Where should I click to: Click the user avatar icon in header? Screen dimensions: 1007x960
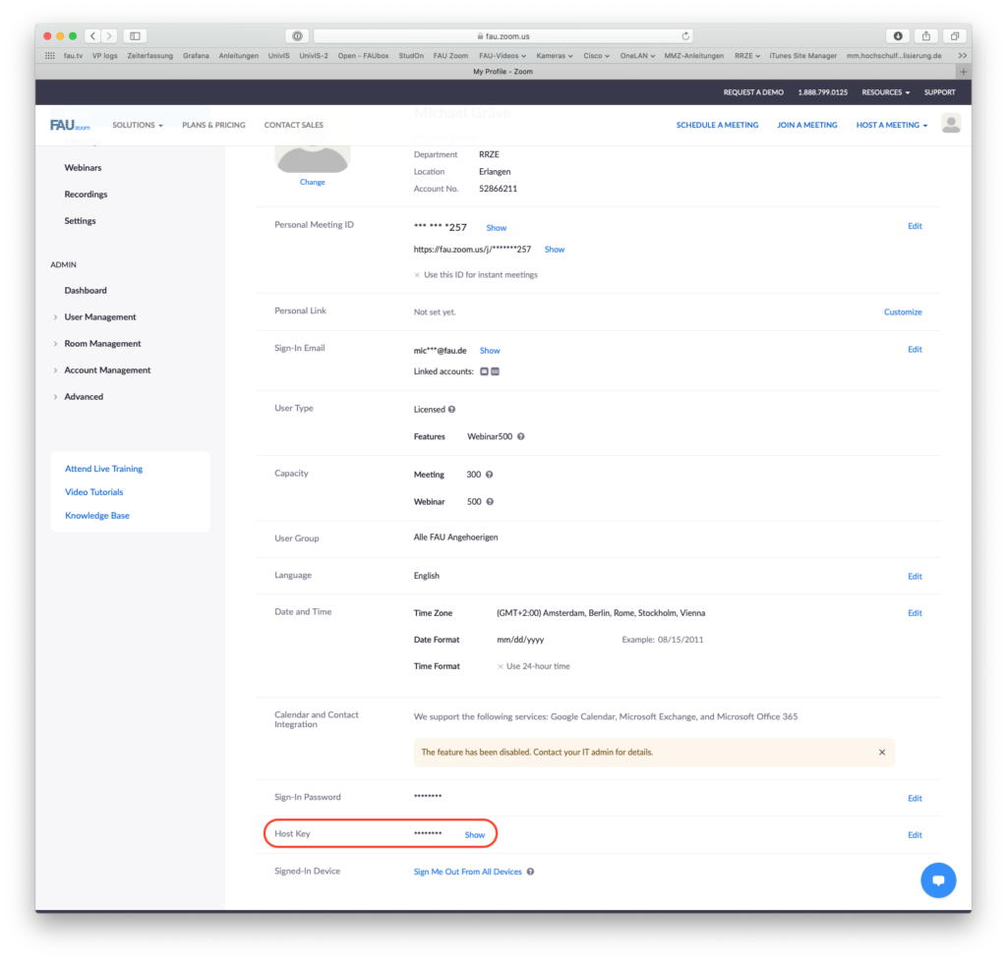pos(951,124)
